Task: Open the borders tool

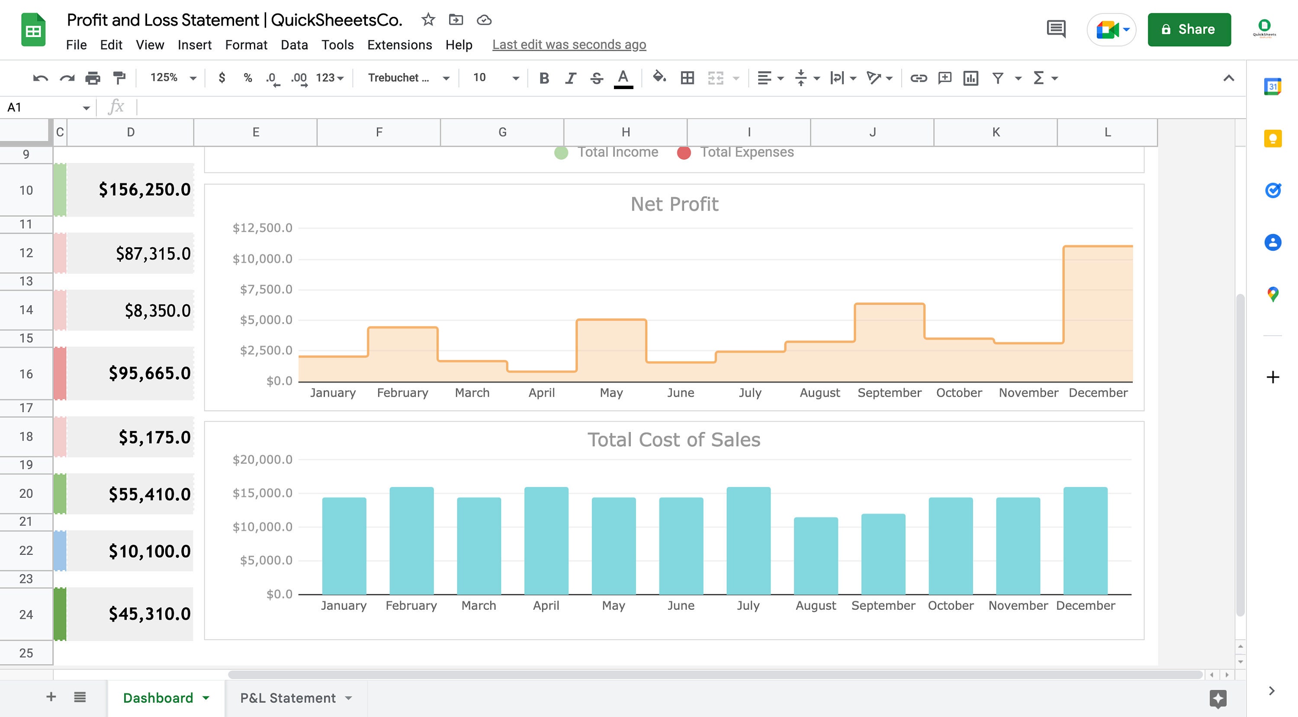Action: (688, 78)
